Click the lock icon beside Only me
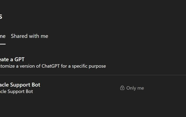Viewport: 186px width, 117px height. 122,88
